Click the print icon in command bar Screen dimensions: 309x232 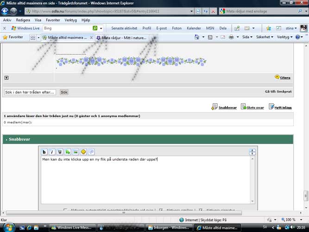pyautogui.click(x=231, y=37)
